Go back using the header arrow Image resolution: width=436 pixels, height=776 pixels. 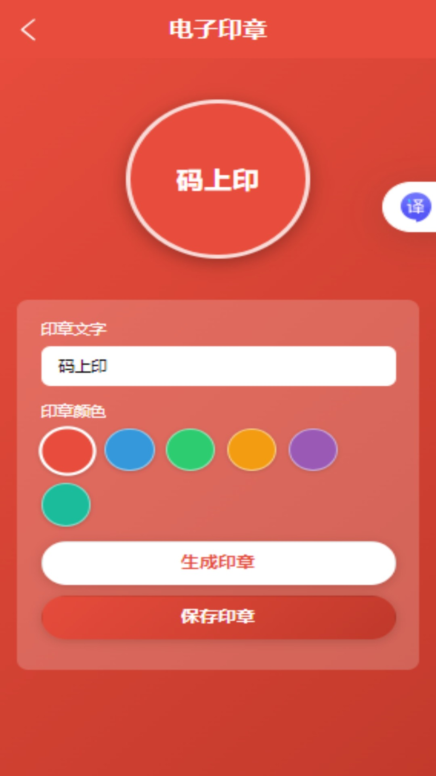pos(28,30)
